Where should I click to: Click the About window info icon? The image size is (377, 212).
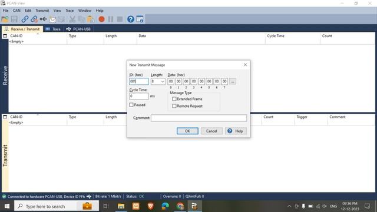(140, 19)
